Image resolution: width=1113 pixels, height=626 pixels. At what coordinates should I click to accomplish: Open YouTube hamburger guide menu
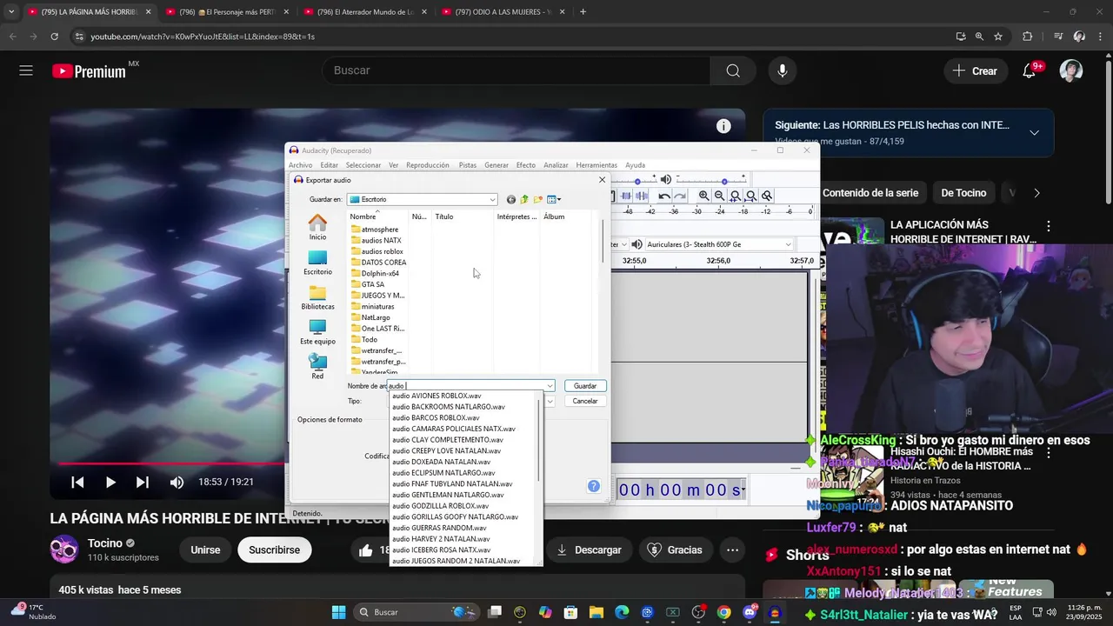(26, 70)
